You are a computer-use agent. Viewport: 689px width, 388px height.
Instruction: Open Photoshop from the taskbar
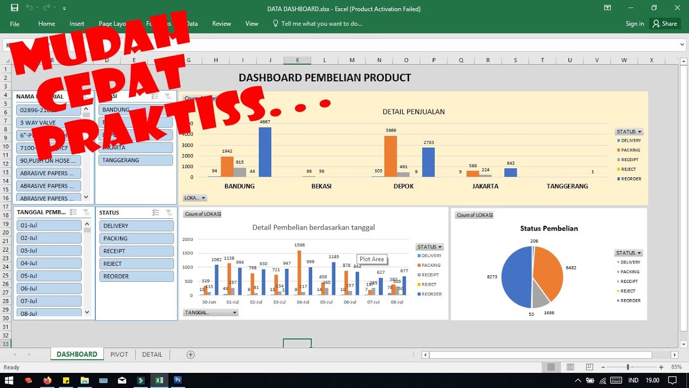pyautogui.click(x=178, y=380)
